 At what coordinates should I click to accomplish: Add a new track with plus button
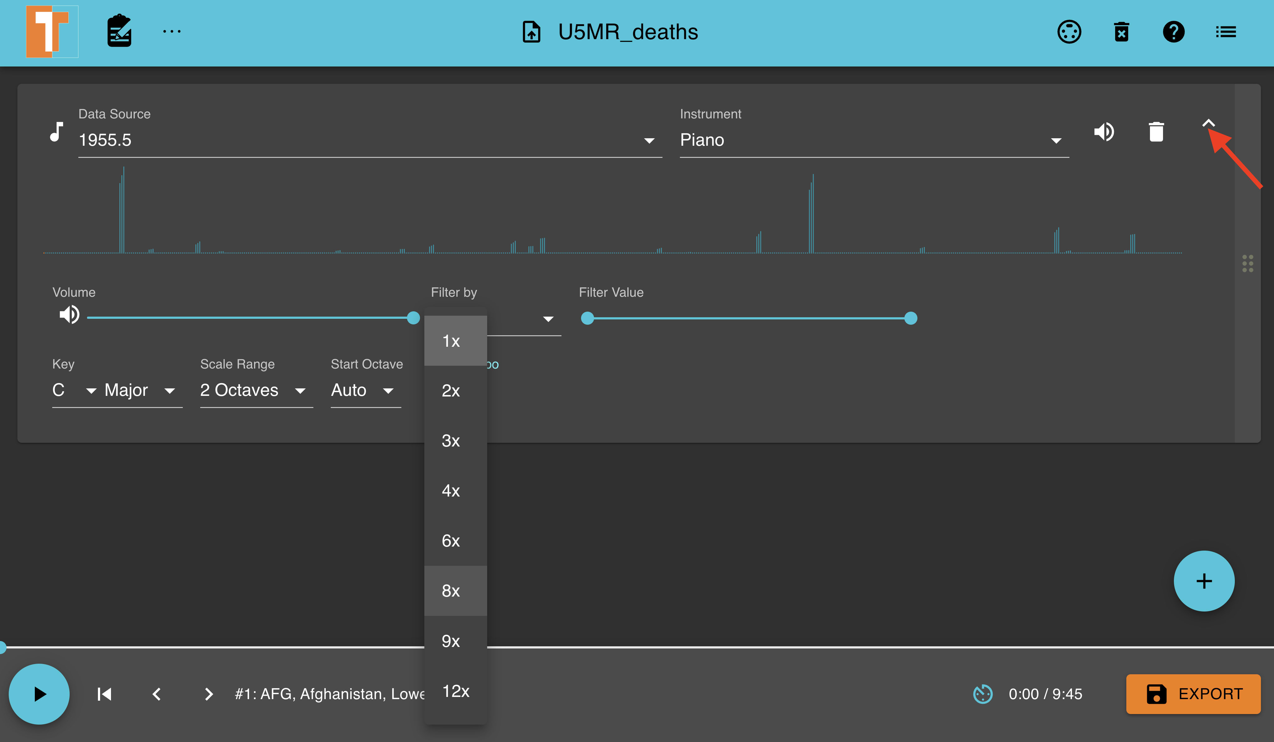pos(1204,581)
